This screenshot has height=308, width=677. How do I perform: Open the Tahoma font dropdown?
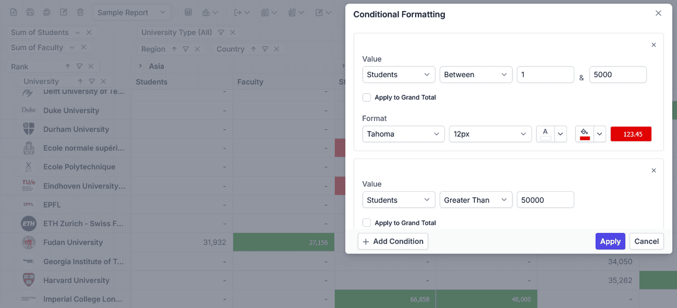(x=404, y=134)
